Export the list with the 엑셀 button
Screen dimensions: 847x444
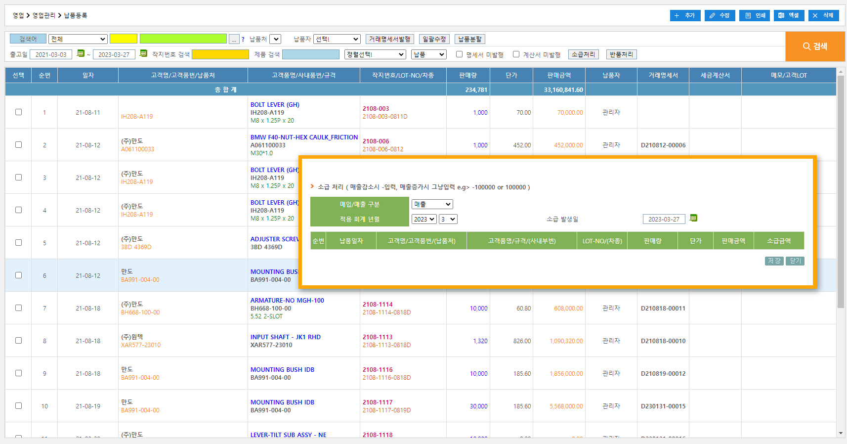point(789,15)
